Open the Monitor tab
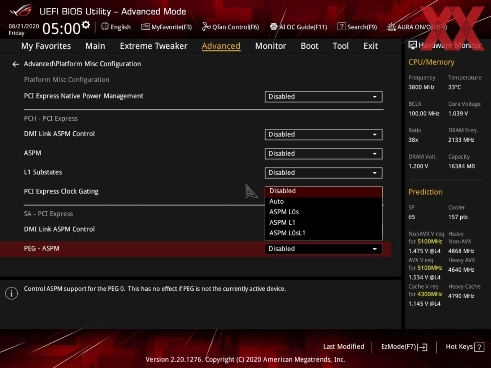This screenshot has width=491, height=368. [270, 46]
